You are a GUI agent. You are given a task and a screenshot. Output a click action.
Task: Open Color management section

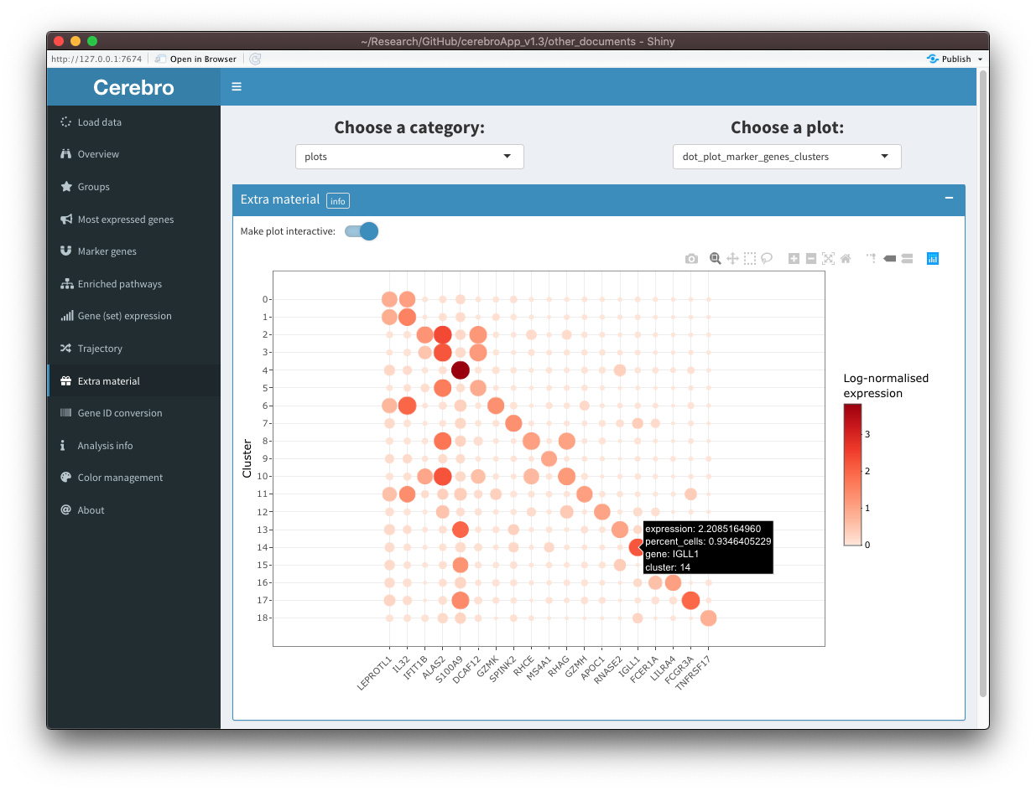(x=133, y=478)
